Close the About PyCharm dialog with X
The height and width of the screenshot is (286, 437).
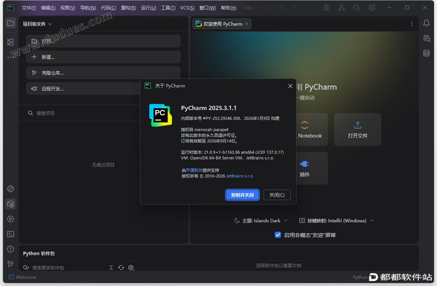point(290,86)
